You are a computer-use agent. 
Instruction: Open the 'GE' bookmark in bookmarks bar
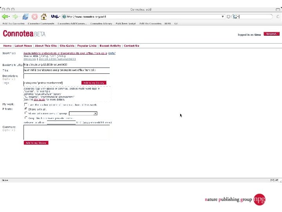tap(176, 24)
